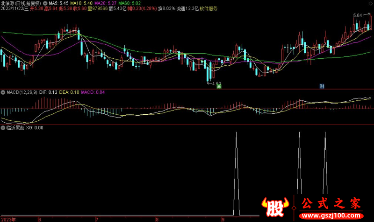The image size is (374, 222).
Task: Click the date 2023/11/22/三
Action: point(14,8)
